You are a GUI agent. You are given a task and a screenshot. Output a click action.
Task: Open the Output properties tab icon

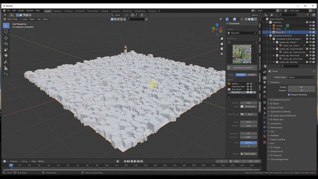(x=265, y=83)
